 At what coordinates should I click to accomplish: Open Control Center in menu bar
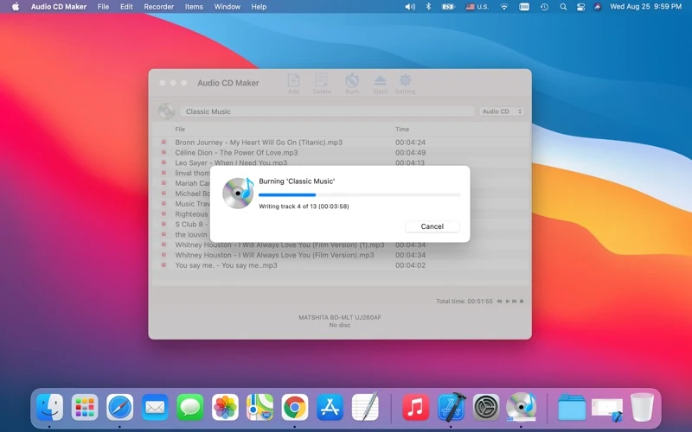pos(580,7)
